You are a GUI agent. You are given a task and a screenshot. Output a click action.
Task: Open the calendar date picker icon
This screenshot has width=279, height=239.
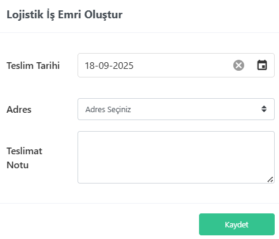262,65
